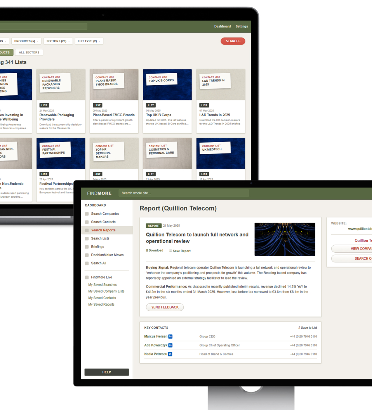372x410 pixels.
Task: Click the Search Reports sidebar icon
Action: point(87,230)
